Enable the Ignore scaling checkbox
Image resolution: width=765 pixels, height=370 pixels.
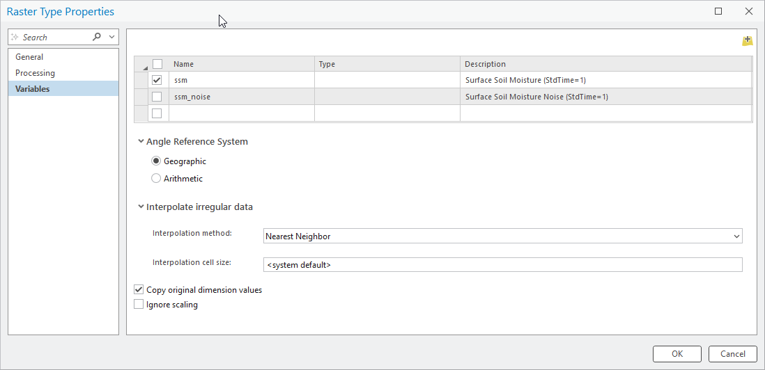tap(138, 305)
